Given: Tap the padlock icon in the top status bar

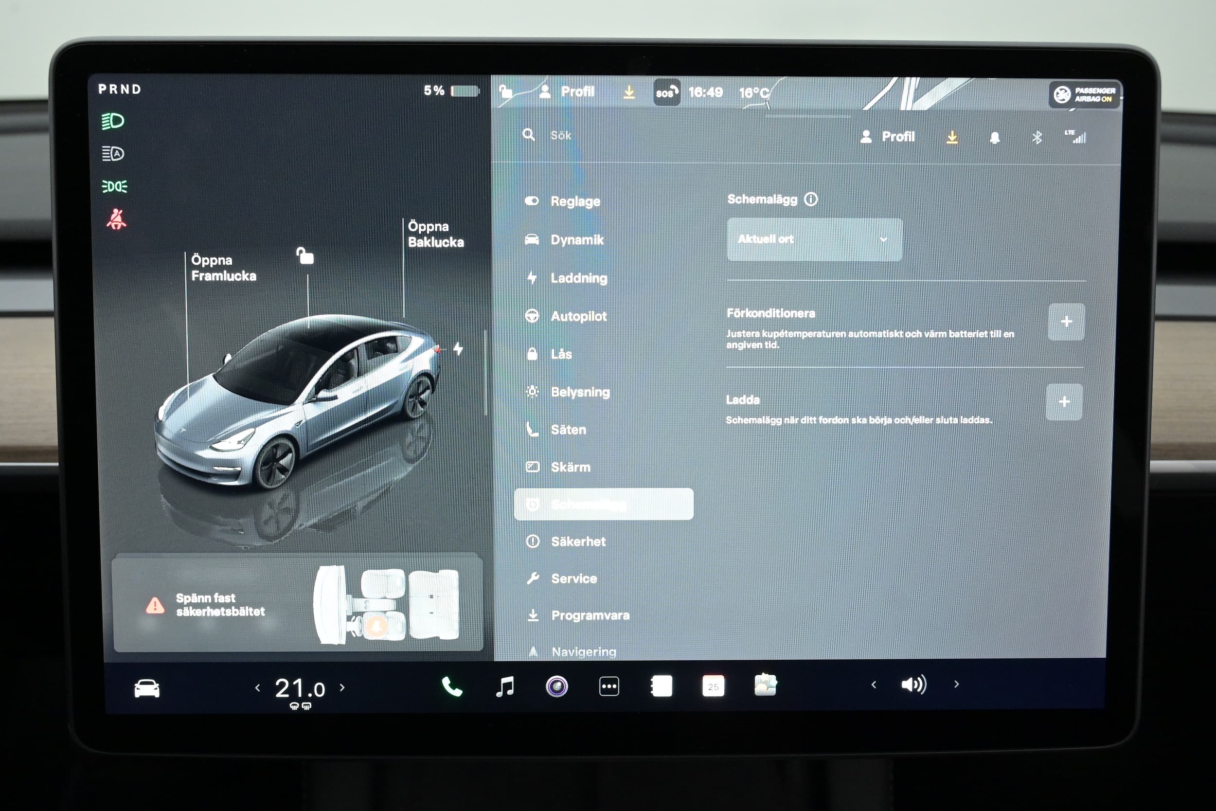Looking at the screenshot, I should point(506,92).
